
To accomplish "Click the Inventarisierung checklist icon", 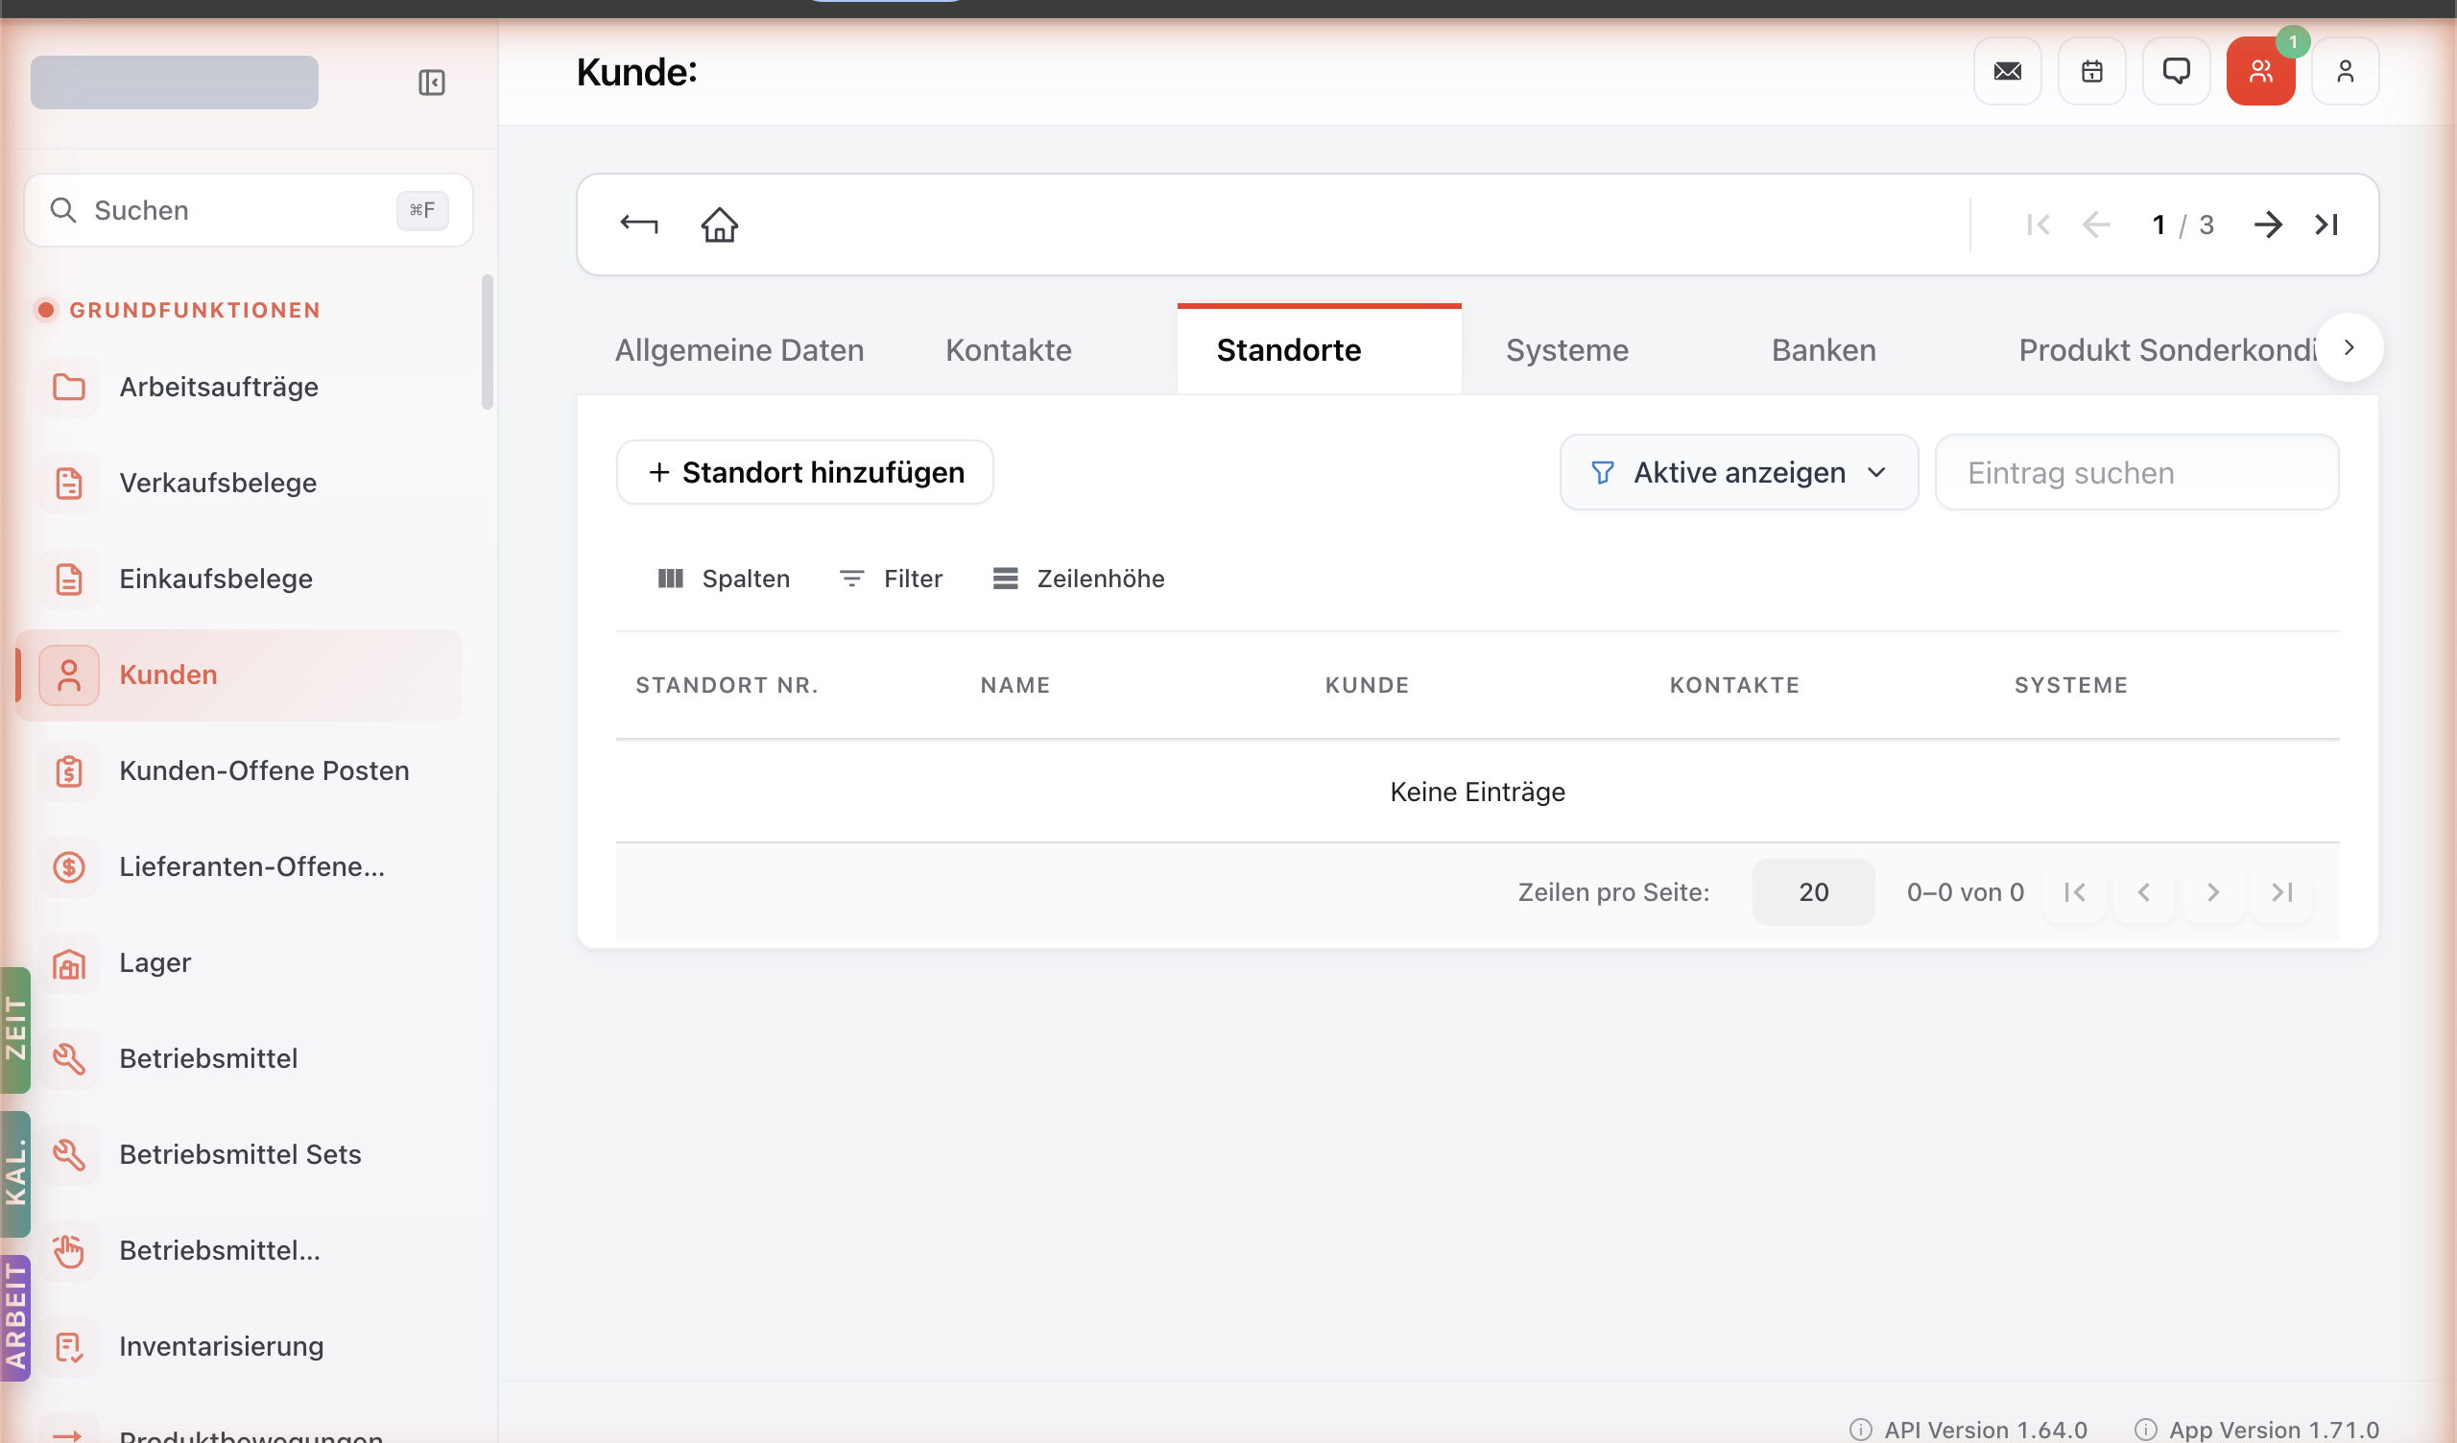I will 68,1346.
